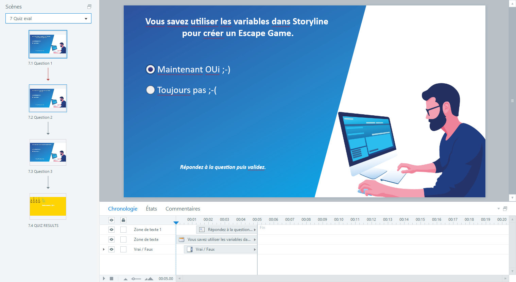
Task: Check the checkbox next to Vrai / Faux
Action: pos(123,249)
